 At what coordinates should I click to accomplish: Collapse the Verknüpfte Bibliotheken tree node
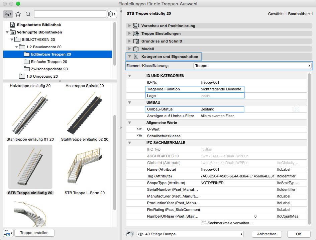(x=7, y=32)
